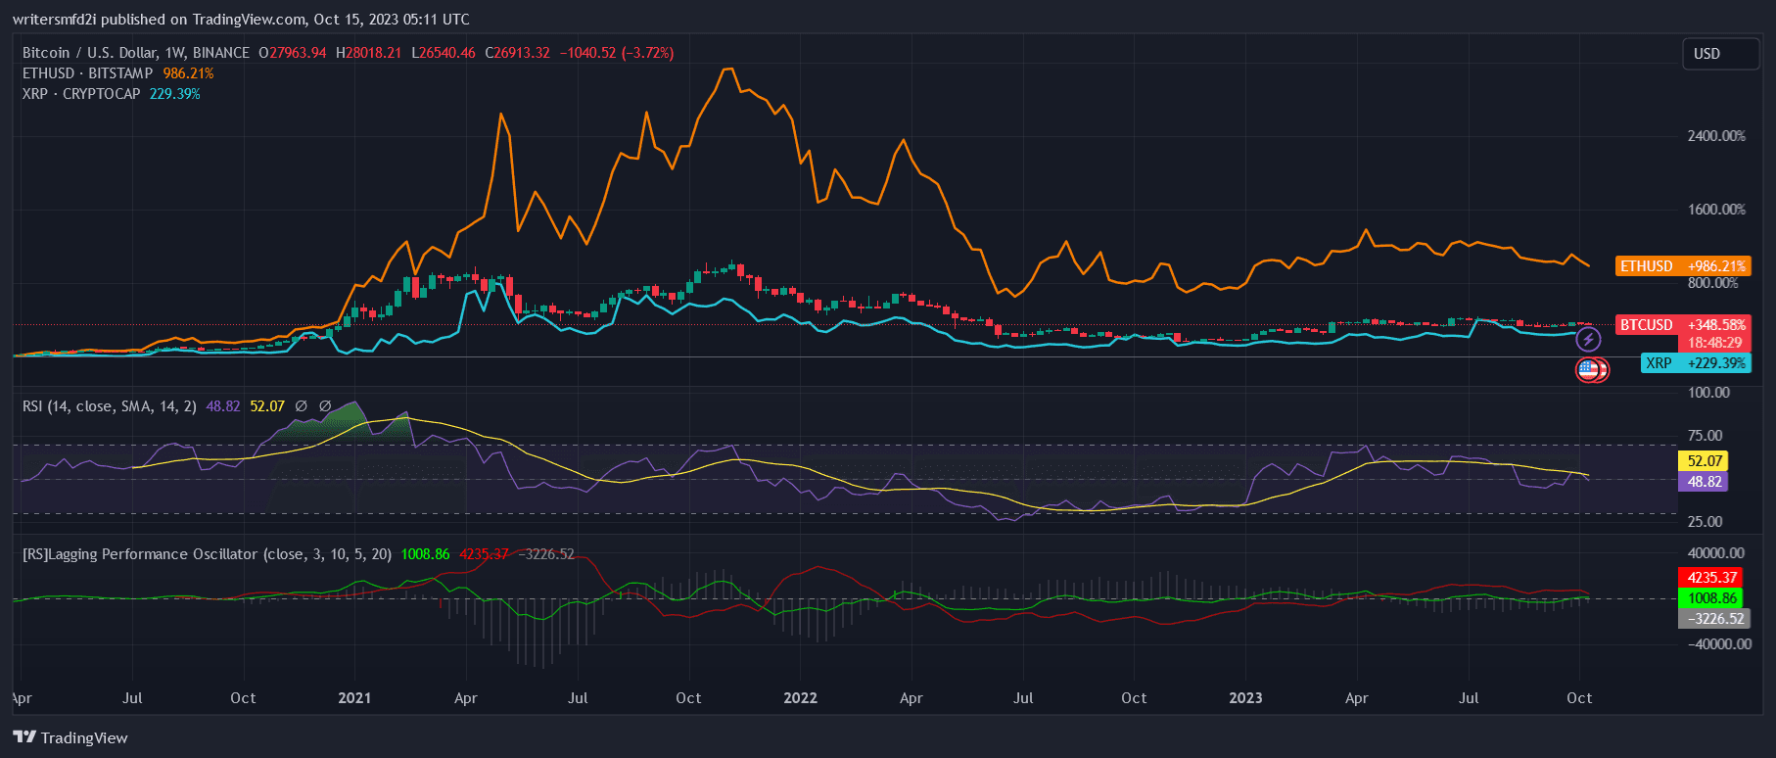Click the yellow 52.07 RSI scale label
This screenshot has width=1776, height=758.
click(1705, 461)
